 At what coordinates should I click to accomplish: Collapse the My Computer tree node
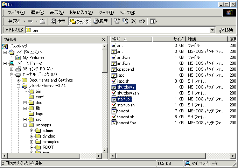pyautogui.click(x=5, y=63)
